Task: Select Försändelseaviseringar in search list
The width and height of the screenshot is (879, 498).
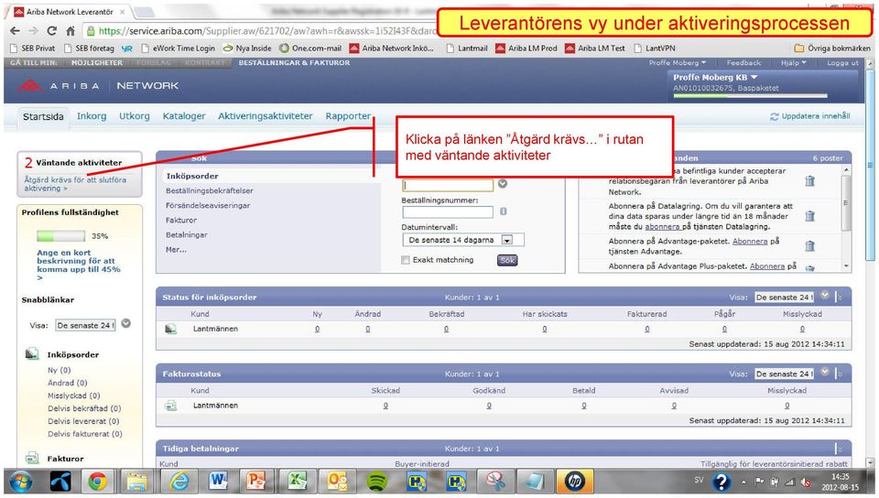Action: click(208, 206)
